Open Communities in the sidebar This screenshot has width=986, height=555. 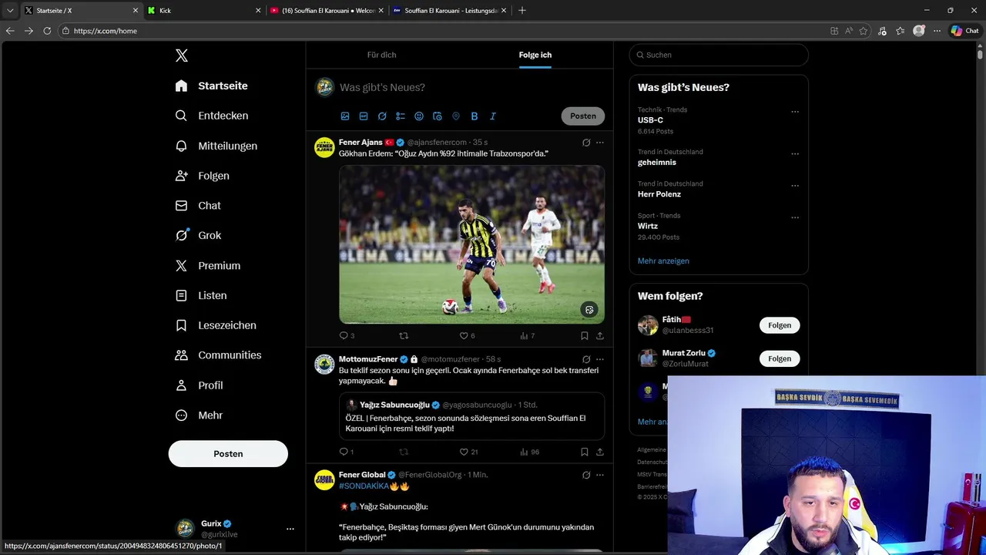click(218, 355)
